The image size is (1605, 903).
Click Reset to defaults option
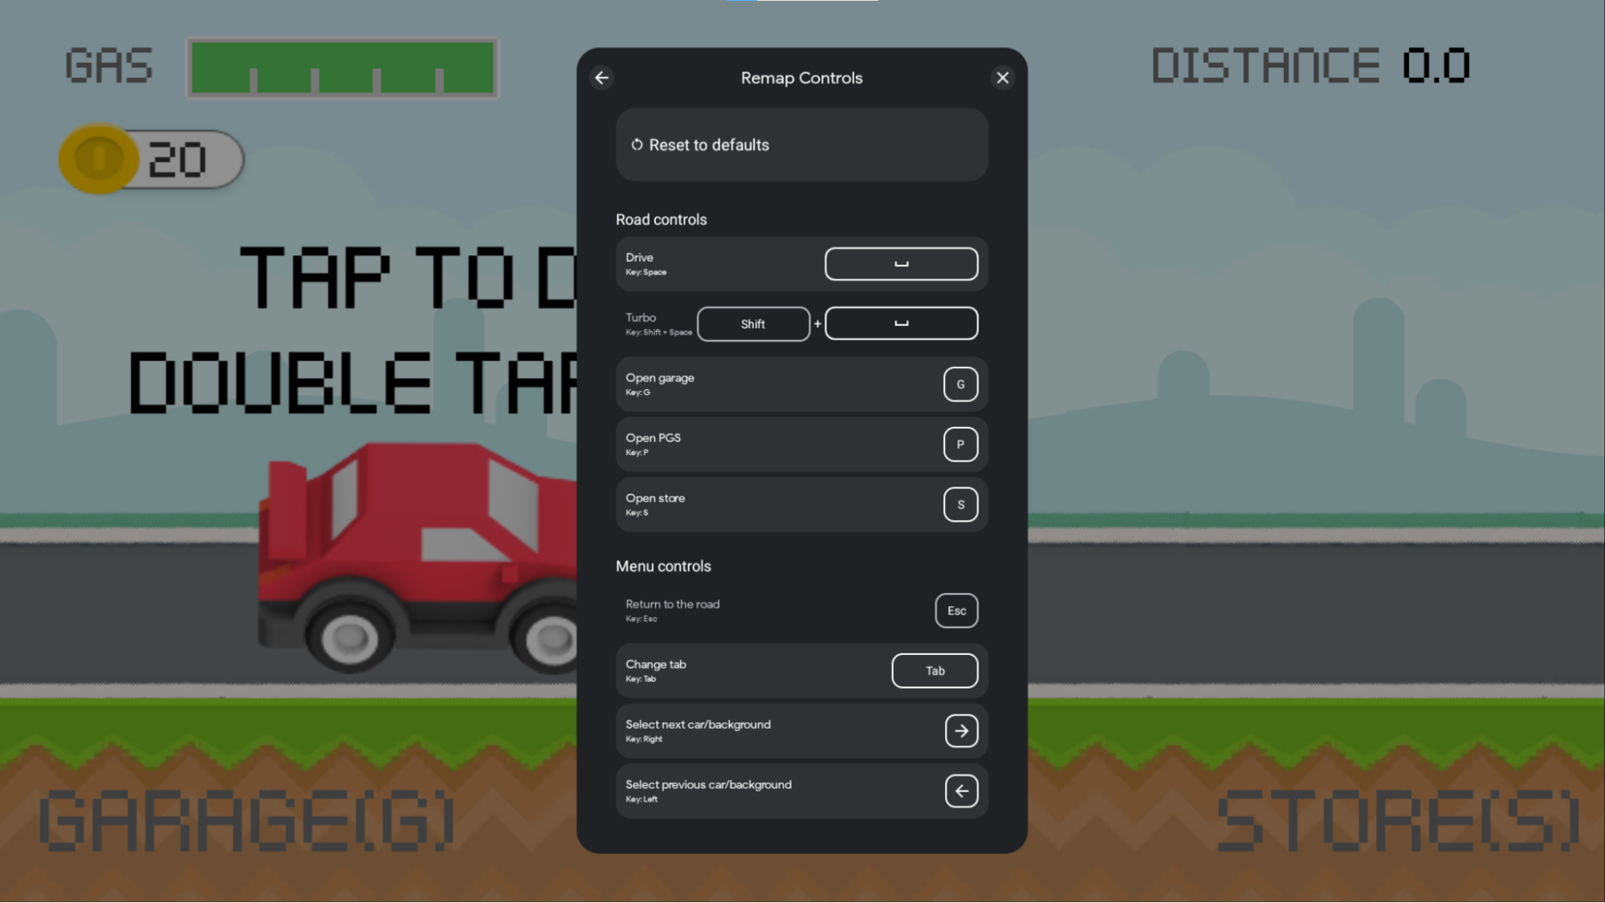point(803,144)
